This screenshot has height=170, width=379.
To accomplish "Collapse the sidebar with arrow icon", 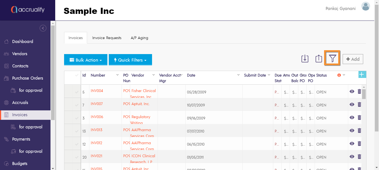I will pos(43,28).
